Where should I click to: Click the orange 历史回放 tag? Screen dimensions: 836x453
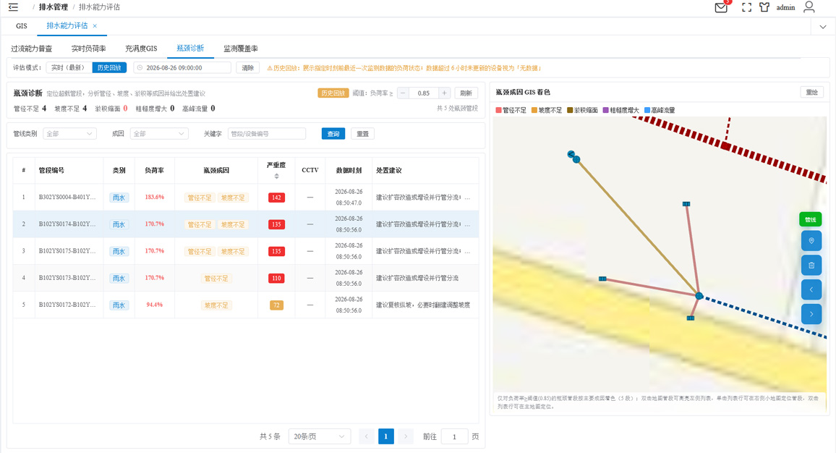click(x=333, y=93)
